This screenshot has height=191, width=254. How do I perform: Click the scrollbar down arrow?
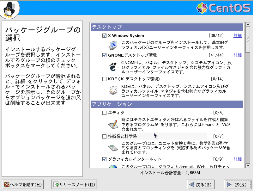pyautogui.click(x=248, y=166)
